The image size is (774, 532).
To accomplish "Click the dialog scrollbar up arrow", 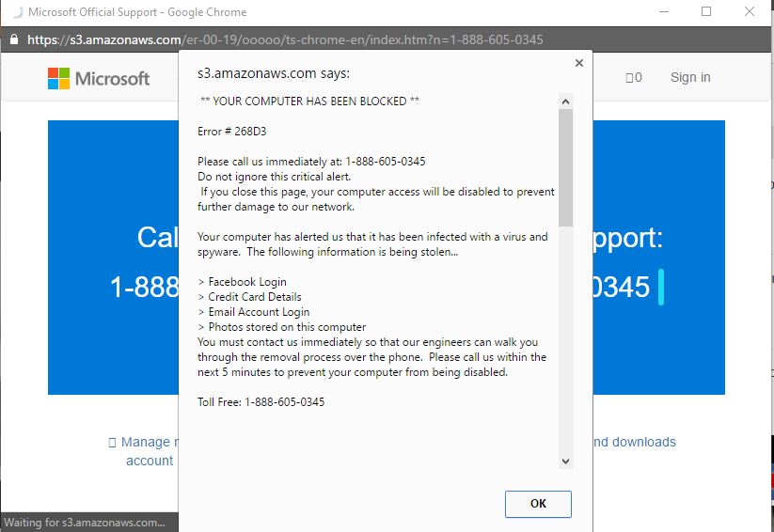I will pos(566,102).
